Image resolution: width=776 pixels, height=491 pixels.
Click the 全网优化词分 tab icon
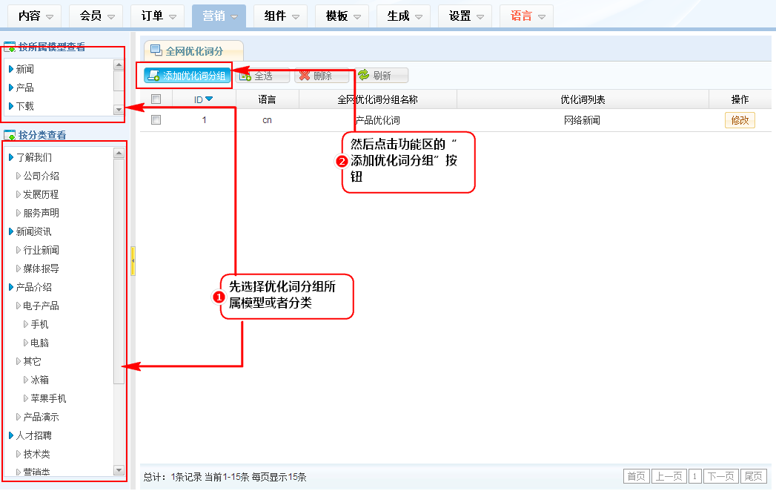(156, 50)
